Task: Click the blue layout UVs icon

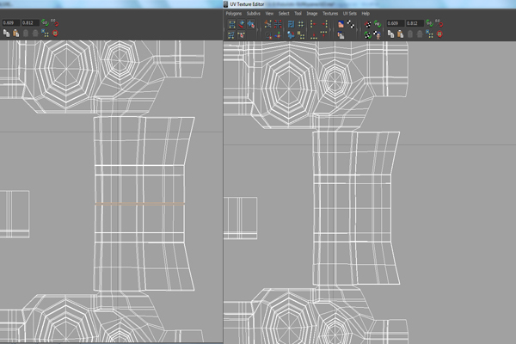Action: (291, 24)
